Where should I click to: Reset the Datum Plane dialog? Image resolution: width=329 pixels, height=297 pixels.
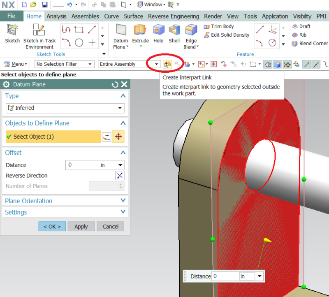[x=115, y=85]
